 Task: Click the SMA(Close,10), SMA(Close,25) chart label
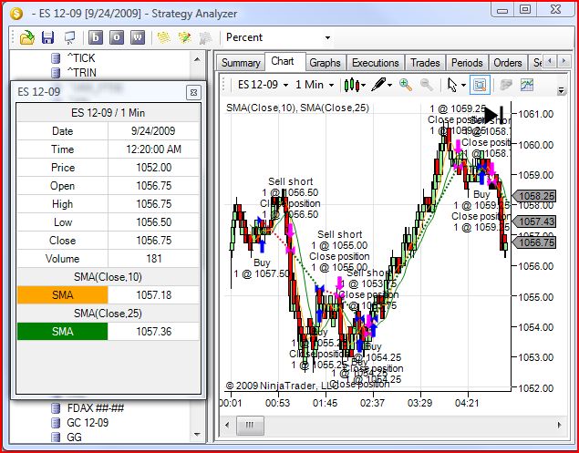pos(297,108)
